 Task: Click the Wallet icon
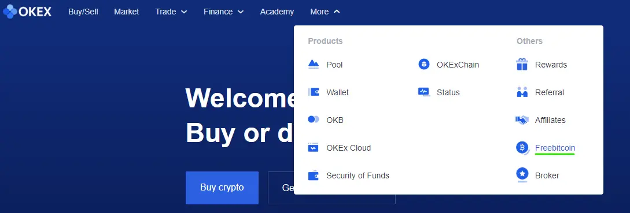[x=314, y=92]
